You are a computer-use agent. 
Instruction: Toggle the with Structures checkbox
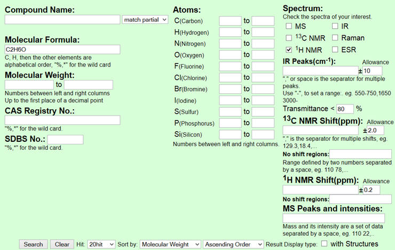(324, 244)
